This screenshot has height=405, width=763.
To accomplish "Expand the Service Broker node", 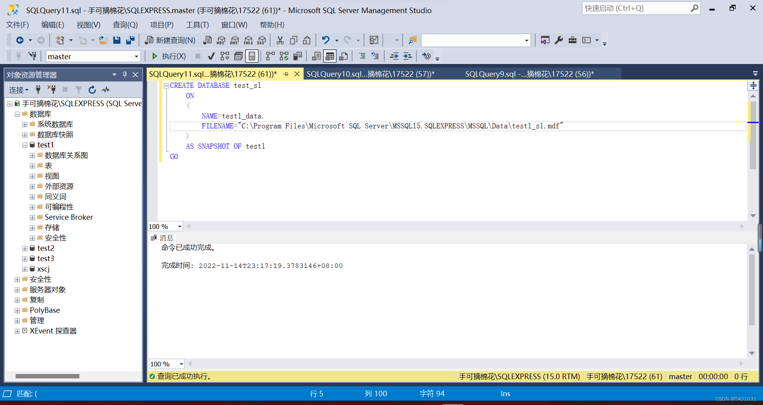I will tap(32, 217).
